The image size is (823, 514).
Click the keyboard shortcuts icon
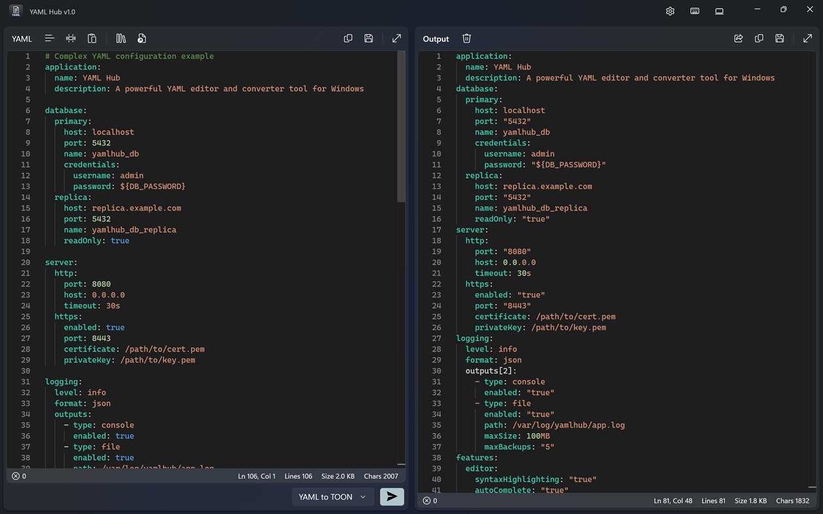[x=695, y=11]
